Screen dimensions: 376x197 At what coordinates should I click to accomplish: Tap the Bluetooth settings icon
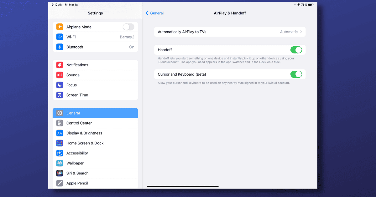pos(60,47)
